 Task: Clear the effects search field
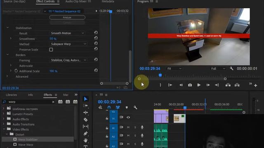point(53,102)
